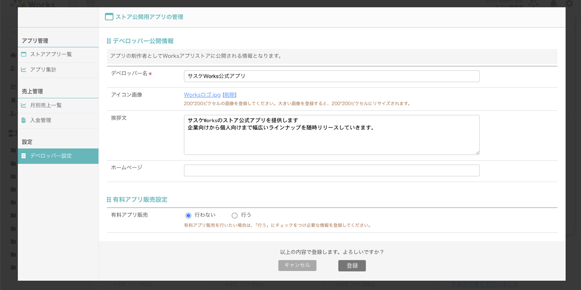Screen dimensions: 581x290
Task: Go to 月別売上一覧 in the sidebar
Action: pyautogui.click(x=58, y=106)
